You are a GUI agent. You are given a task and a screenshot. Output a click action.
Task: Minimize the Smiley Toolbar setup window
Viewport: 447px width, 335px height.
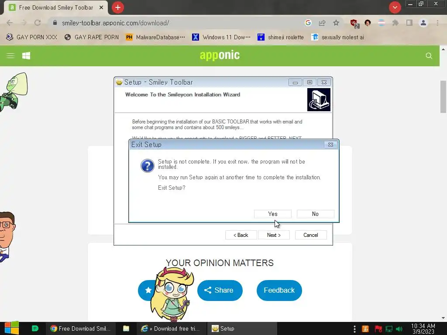click(x=295, y=82)
